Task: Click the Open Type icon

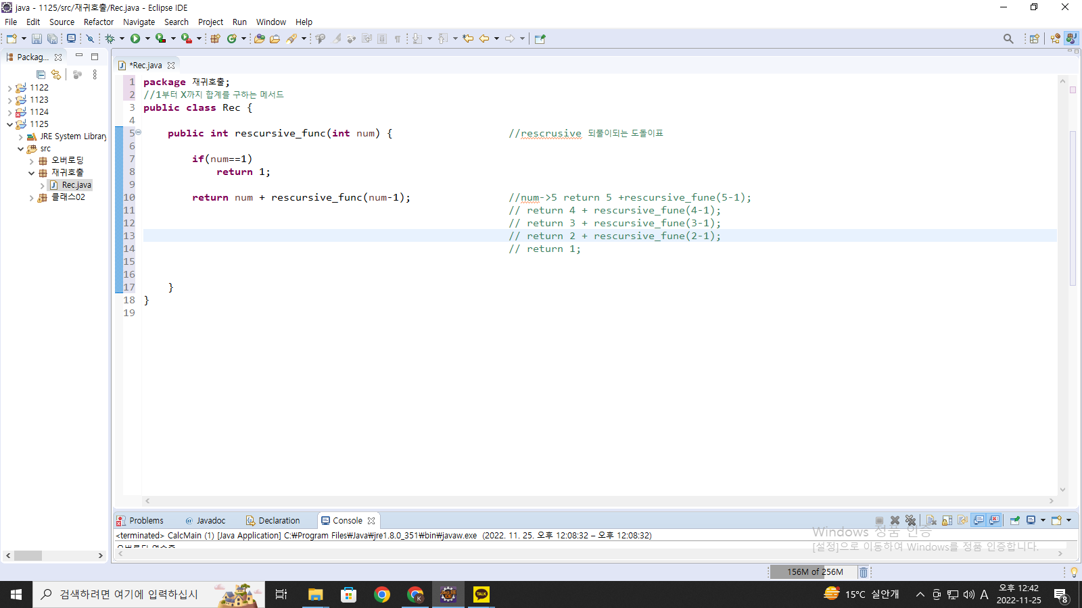Action: click(x=260, y=39)
